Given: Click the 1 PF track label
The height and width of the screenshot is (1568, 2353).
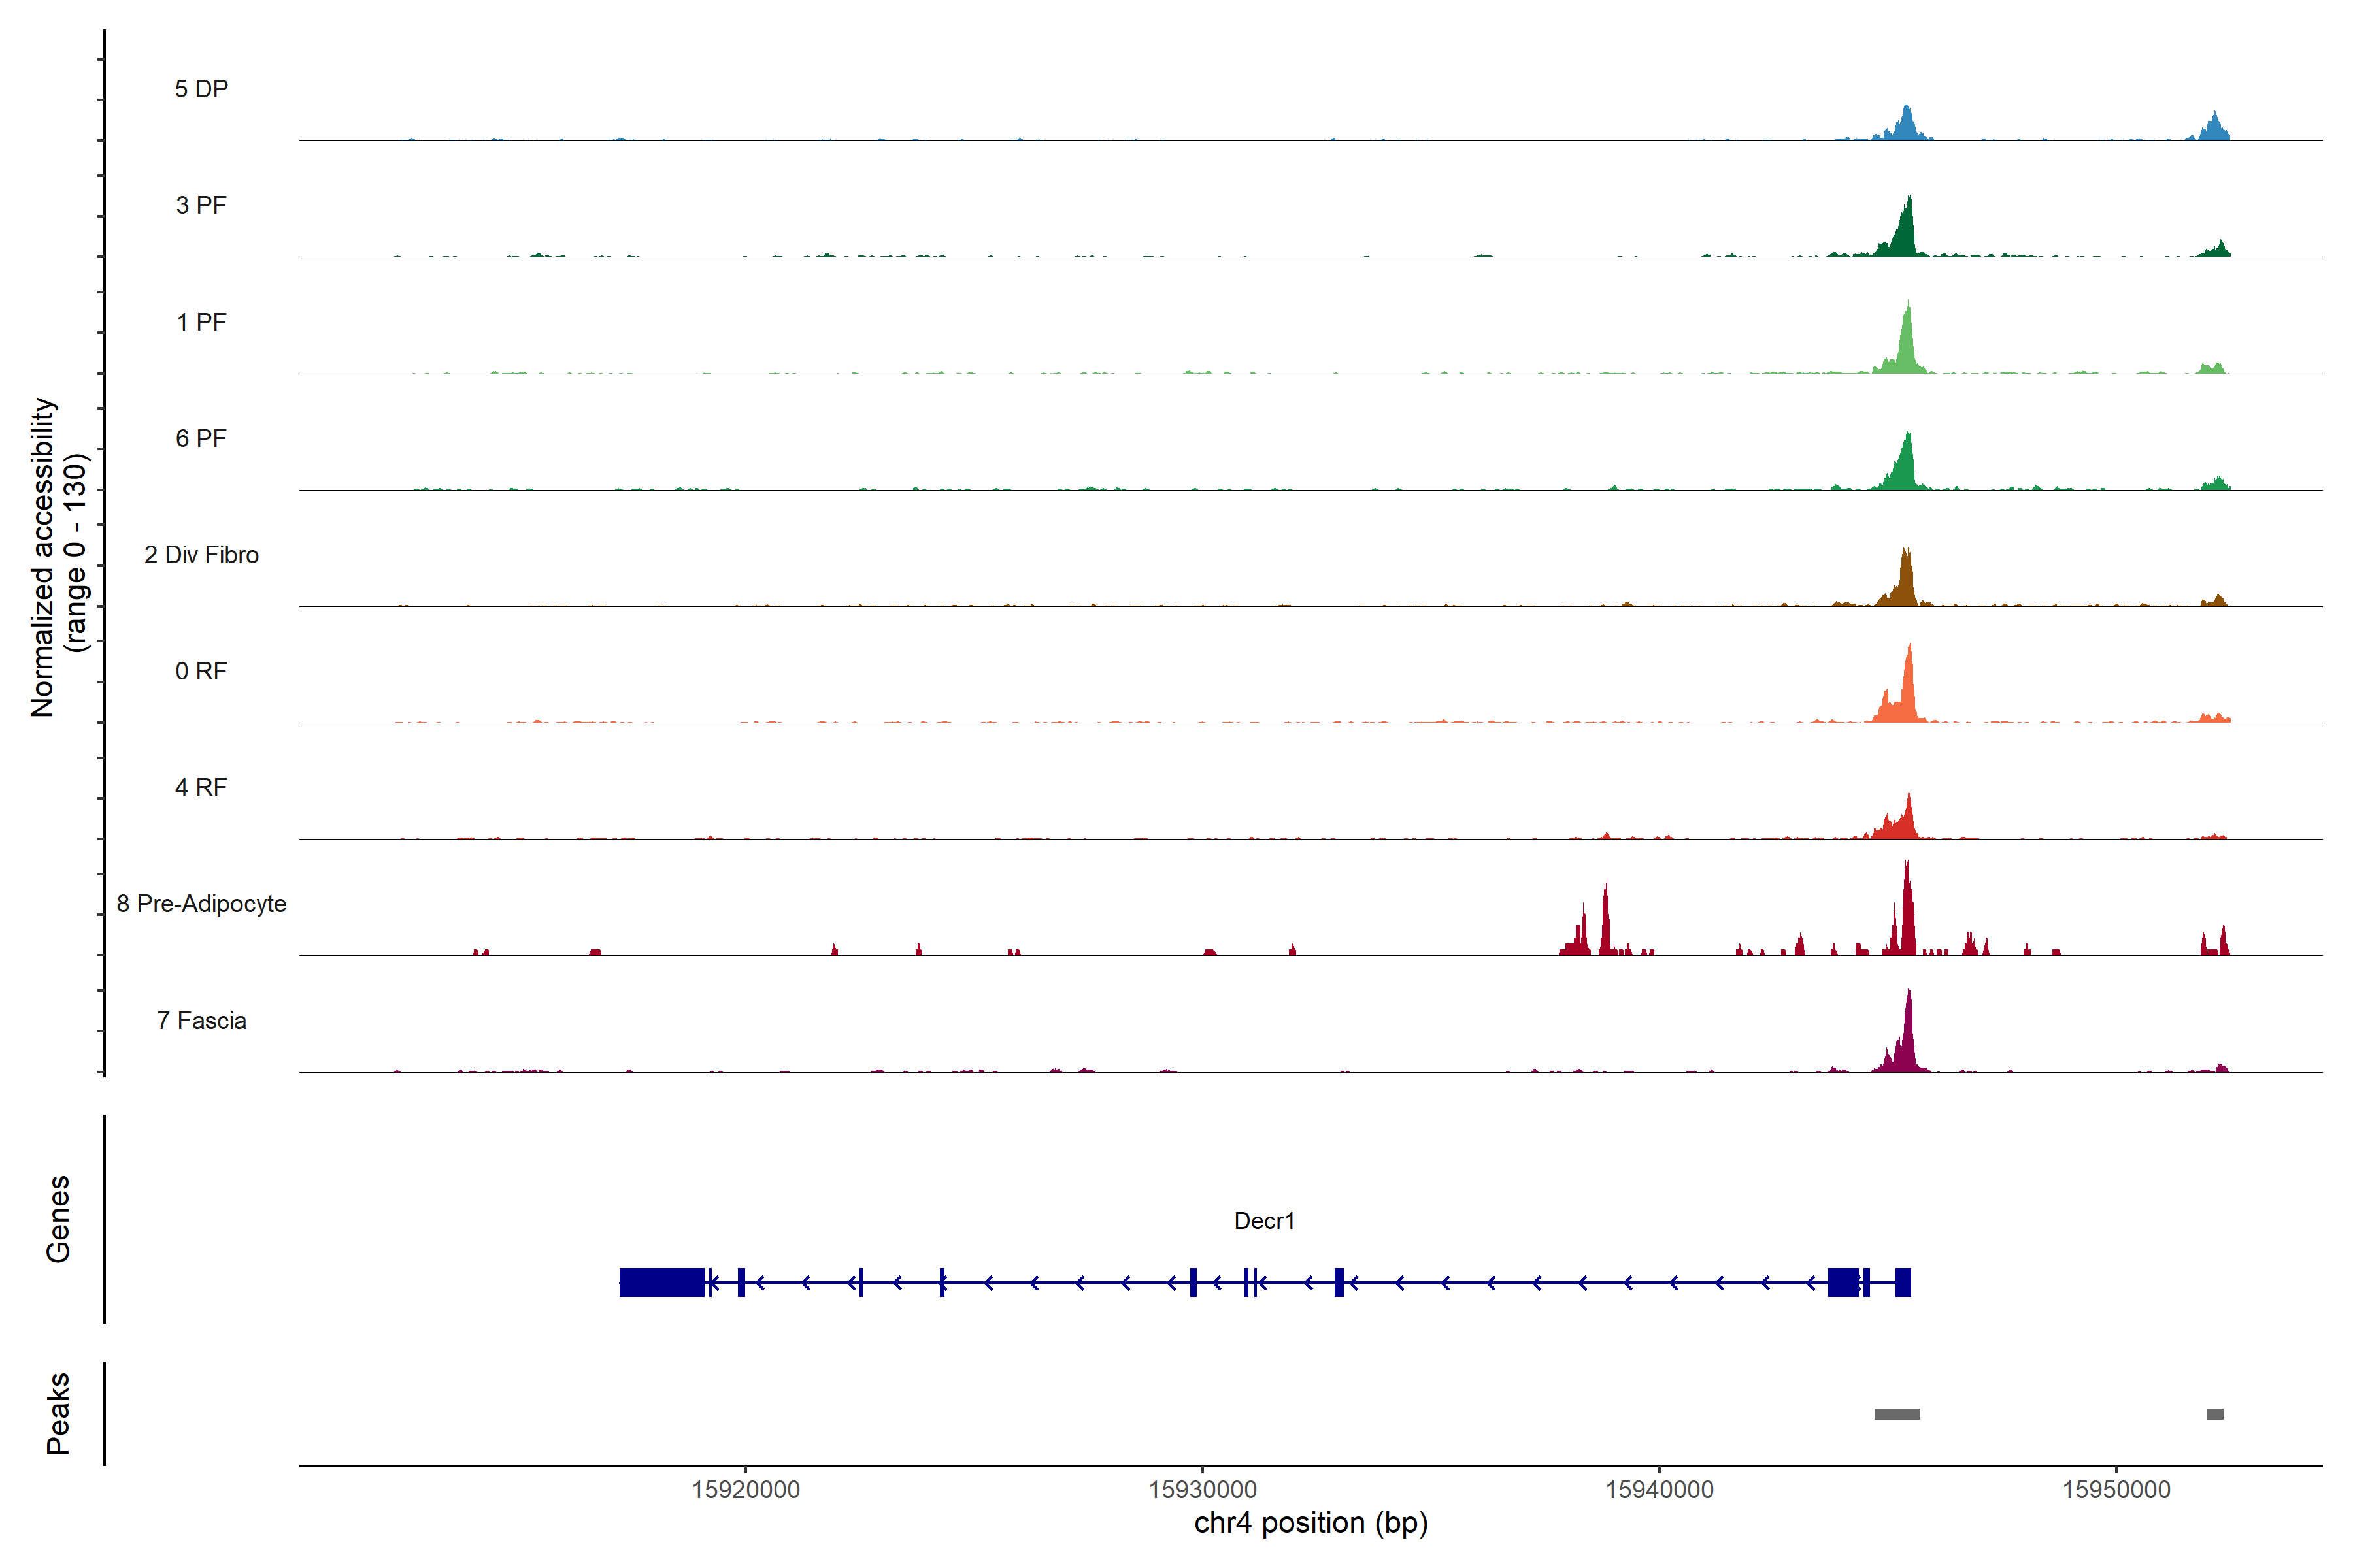Looking at the screenshot, I should [201, 322].
